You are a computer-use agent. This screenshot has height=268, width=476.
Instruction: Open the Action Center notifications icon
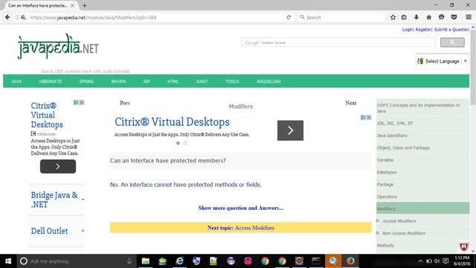click(446, 261)
